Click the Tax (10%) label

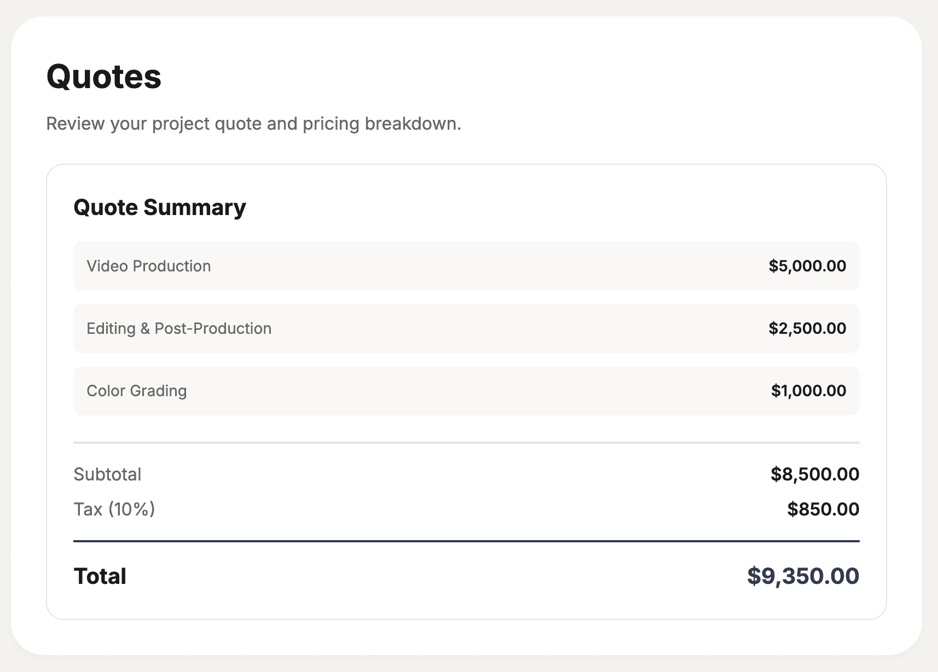(x=114, y=509)
